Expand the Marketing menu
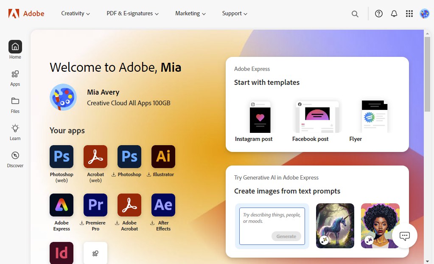 190,13
